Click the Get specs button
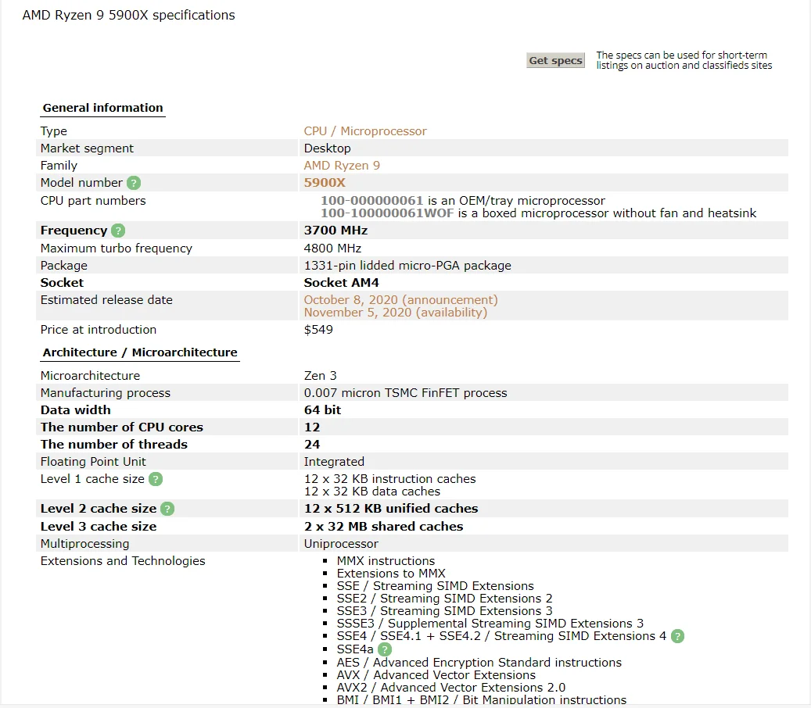811x708 pixels. [x=555, y=60]
